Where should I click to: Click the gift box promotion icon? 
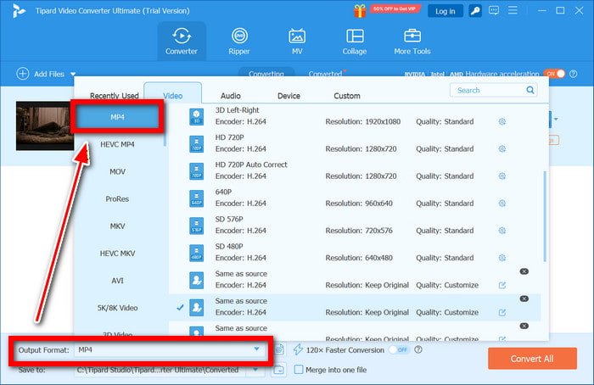click(x=361, y=10)
